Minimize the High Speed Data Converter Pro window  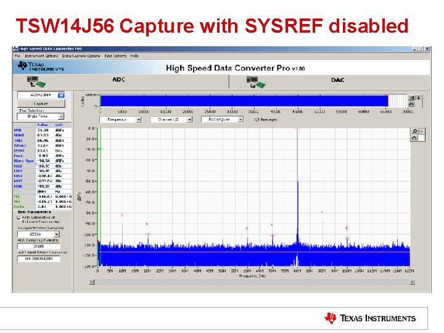[x=414, y=49]
